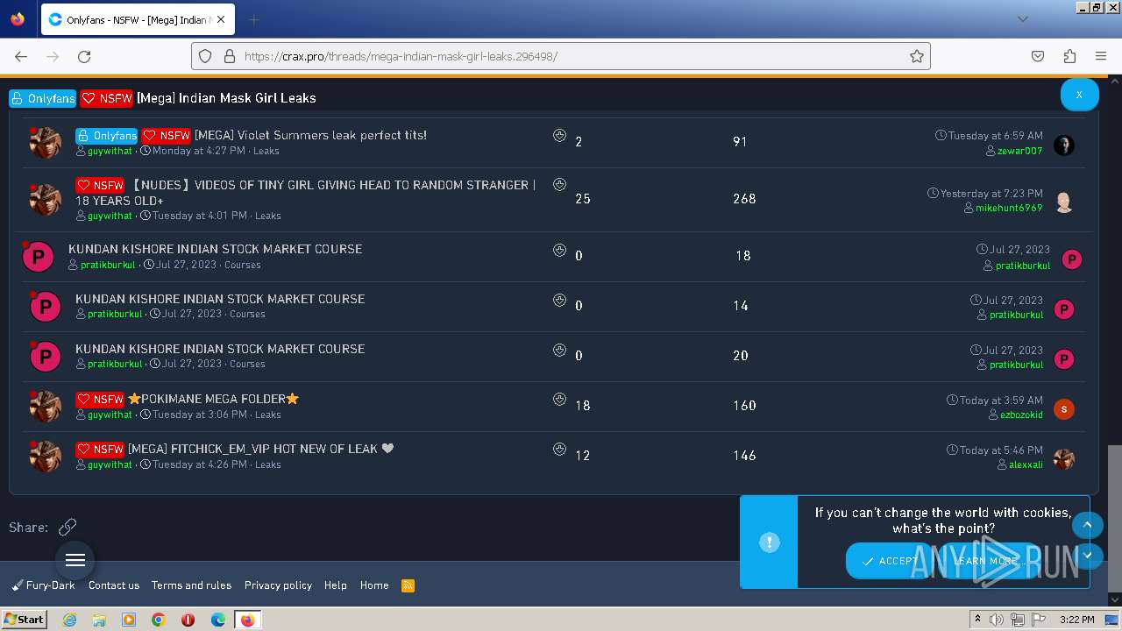
Task: Click Learn more in cookie notice
Action: pos(985,561)
